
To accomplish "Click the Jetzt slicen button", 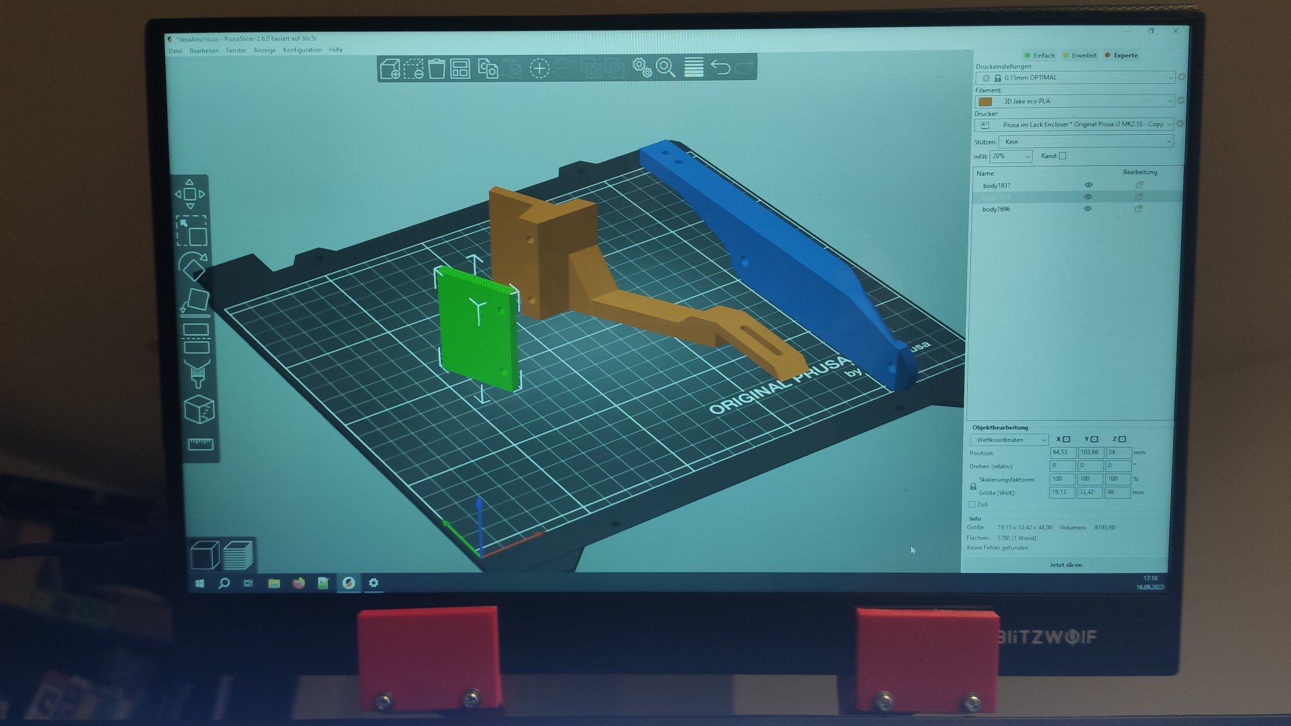I will tap(1065, 565).
